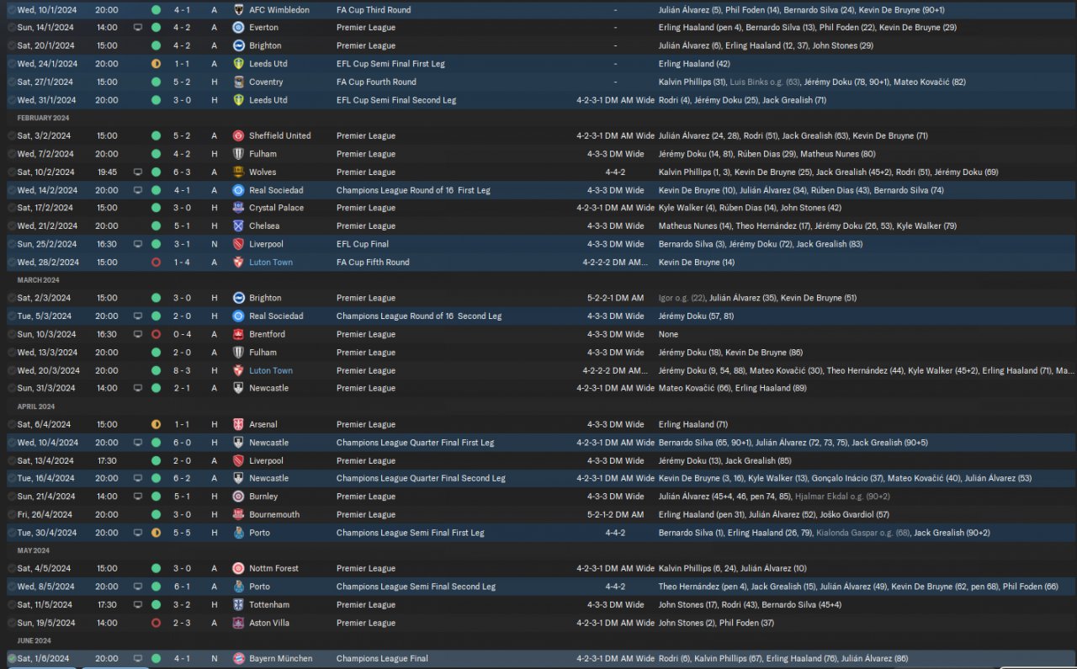
Task: Select the 0 - 4 score against Brentford
Action: click(x=183, y=335)
